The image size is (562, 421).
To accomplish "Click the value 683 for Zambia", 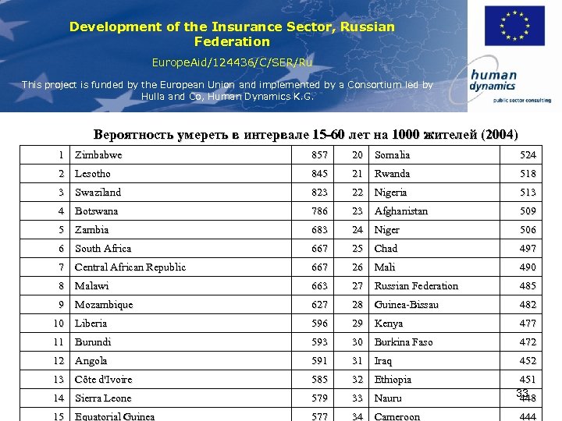I will pyautogui.click(x=319, y=229).
